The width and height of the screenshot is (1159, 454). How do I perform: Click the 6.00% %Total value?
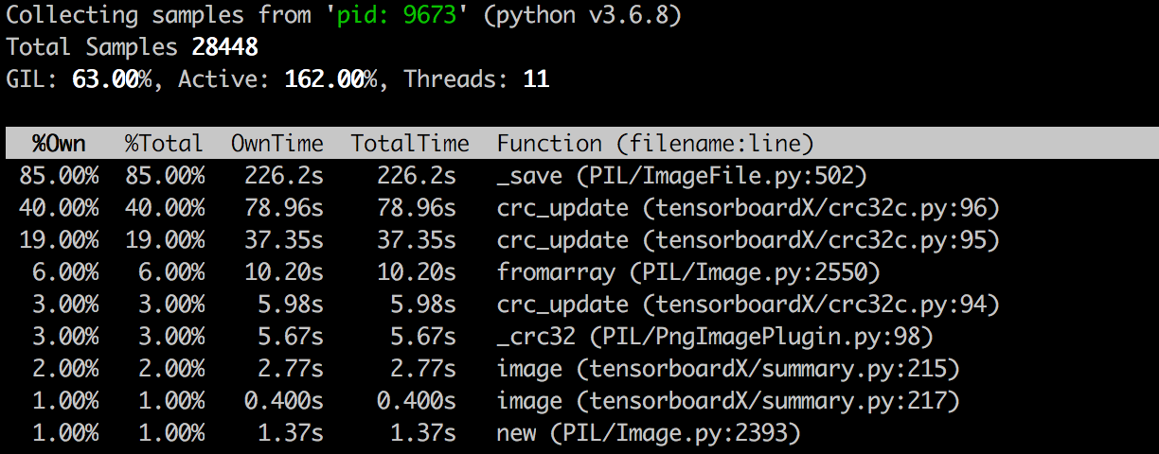[x=171, y=272]
